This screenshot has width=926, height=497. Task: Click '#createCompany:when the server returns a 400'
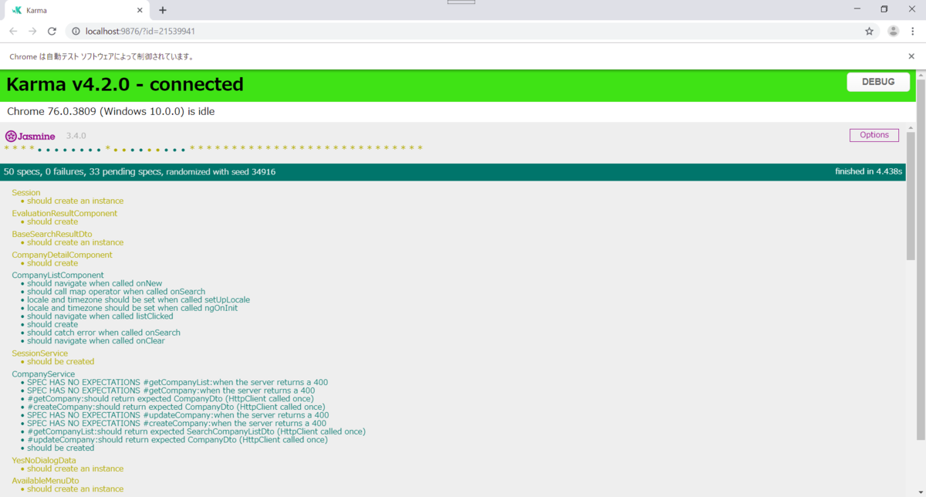pos(177,424)
